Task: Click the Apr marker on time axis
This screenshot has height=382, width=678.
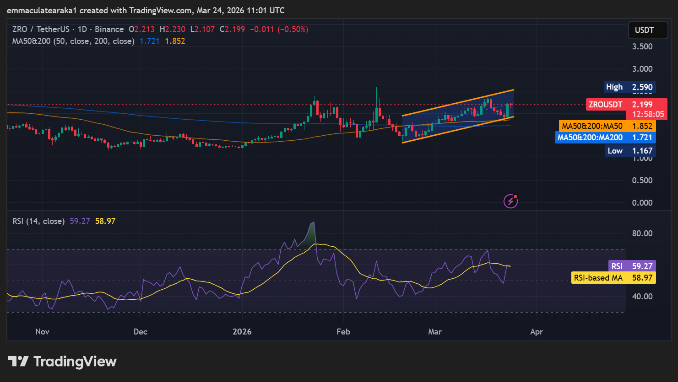Action: [x=536, y=332]
